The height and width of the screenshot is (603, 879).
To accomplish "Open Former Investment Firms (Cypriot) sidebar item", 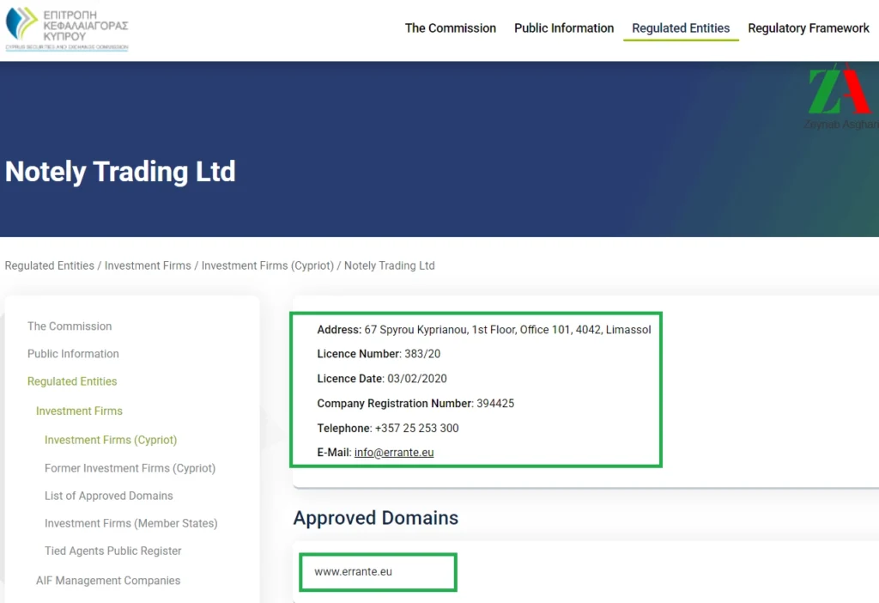I will click(x=130, y=468).
